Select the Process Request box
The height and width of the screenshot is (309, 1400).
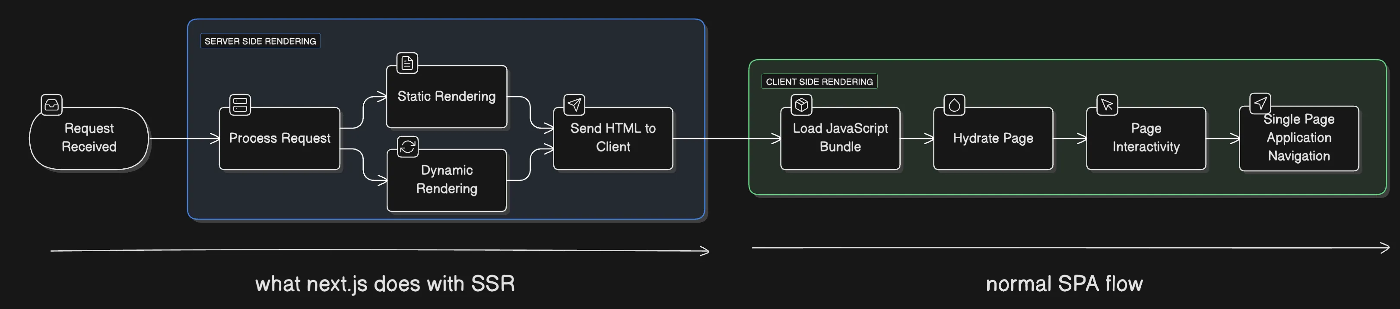click(279, 139)
